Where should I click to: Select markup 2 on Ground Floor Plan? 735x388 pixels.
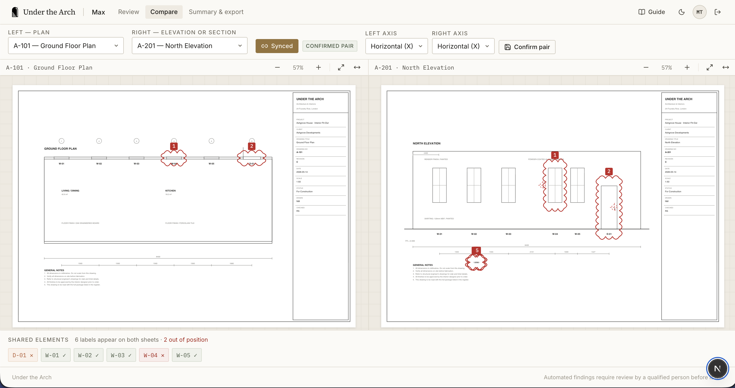coord(251,146)
